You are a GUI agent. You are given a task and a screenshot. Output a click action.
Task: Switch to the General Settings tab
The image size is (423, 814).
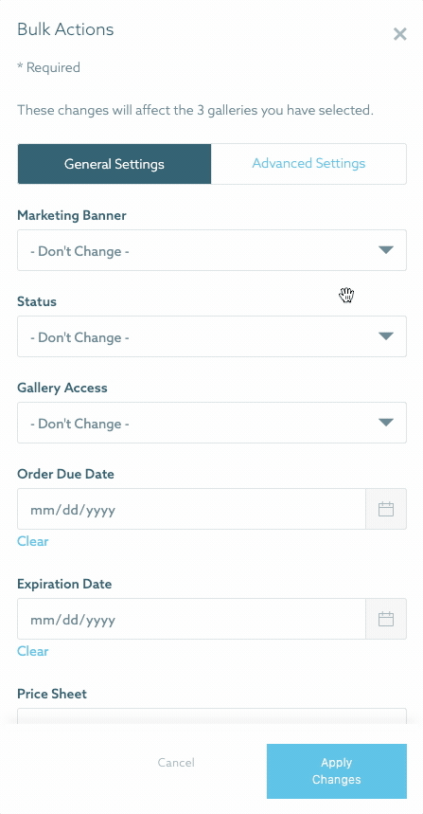115,164
